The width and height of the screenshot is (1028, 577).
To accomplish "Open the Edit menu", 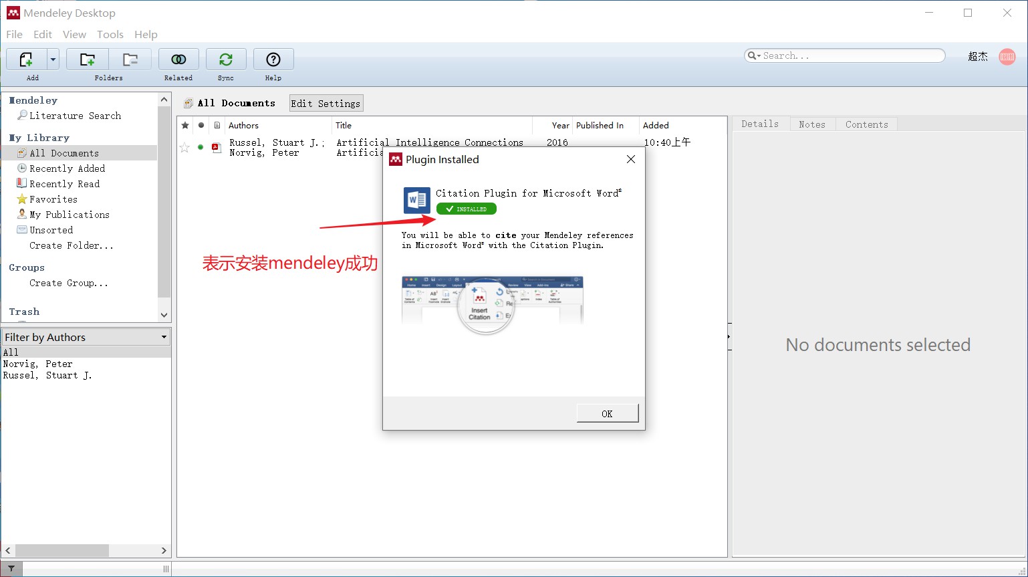I will (x=43, y=35).
